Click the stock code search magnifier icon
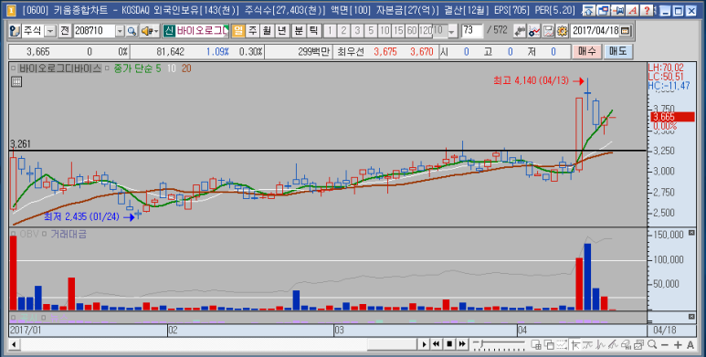The width and height of the screenshot is (706, 357). [x=132, y=31]
